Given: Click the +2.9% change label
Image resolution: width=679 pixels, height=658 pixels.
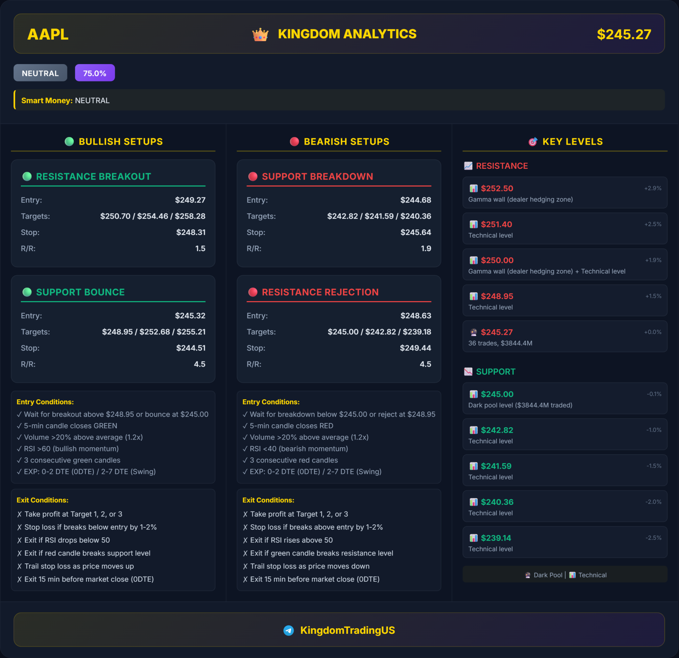Looking at the screenshot, I should [653, 188].
